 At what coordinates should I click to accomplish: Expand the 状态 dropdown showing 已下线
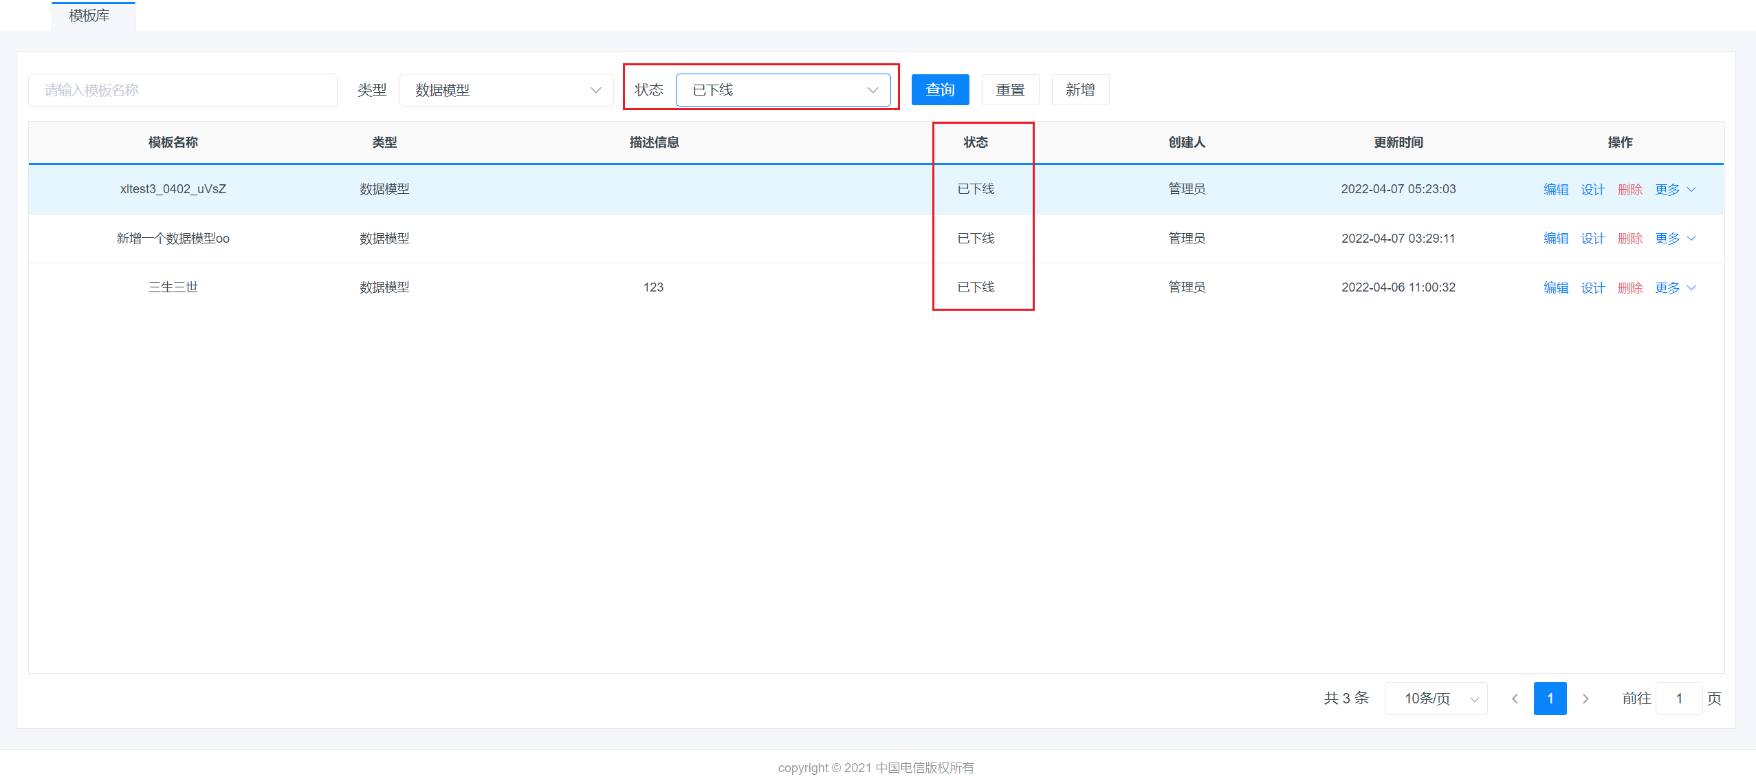coord(782,90)
